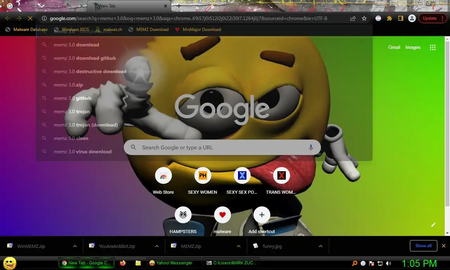Screen dimensions: 450x270
Task: Open Malware Database bookmark
Action: (x=26, y=30)
